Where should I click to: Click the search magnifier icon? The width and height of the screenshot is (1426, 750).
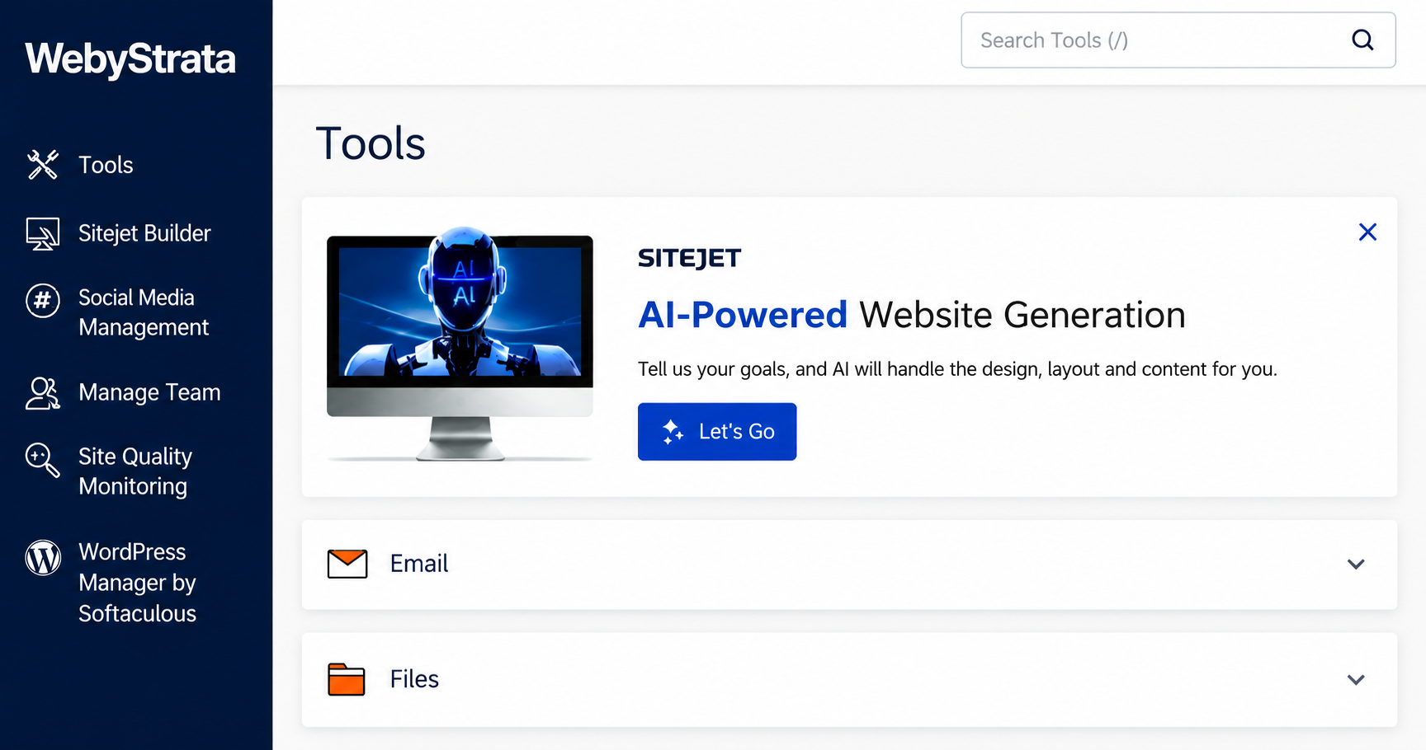pos(1362,40)
